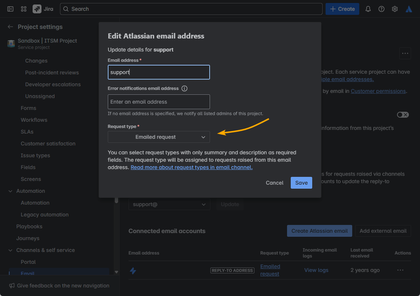Click the Jira search box

pyautogui.click(x=191, y=9)
